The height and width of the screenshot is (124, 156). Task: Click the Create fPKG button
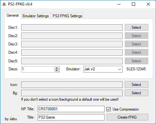(x=127, y=117)
